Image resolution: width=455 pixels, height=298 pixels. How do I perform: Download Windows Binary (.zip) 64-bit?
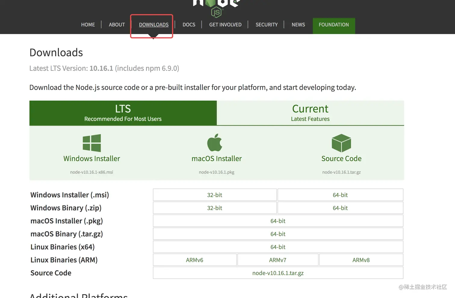pos(340,208)
